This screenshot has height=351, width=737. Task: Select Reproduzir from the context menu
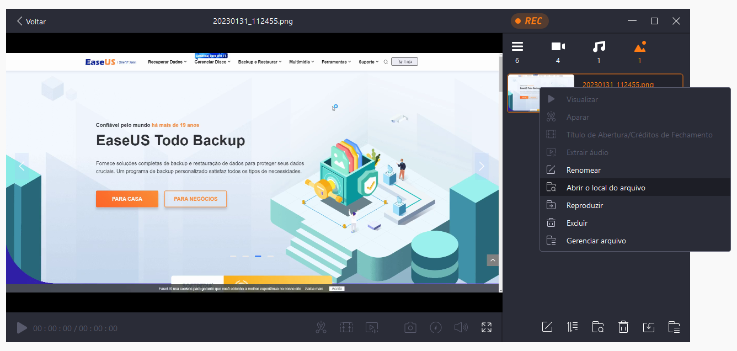click(x=585, y=205)
